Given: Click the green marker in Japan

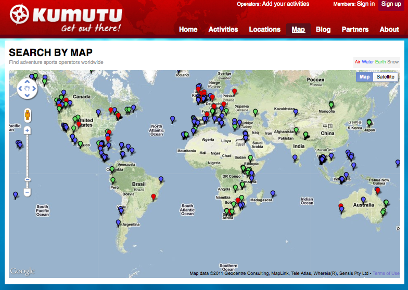Looking at the screenshot, I should [x=369, y=123].
